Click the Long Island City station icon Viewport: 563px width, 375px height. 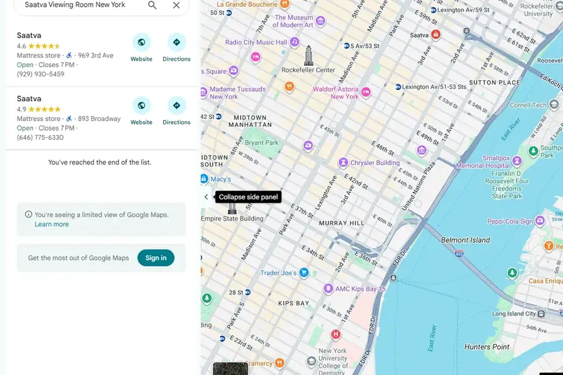click(541, 314)
